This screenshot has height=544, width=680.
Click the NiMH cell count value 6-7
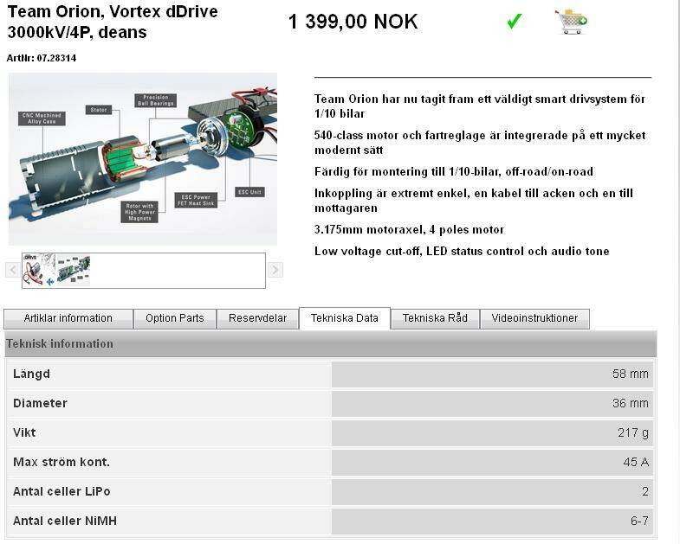pyautogui.click(x=639, y=521)
